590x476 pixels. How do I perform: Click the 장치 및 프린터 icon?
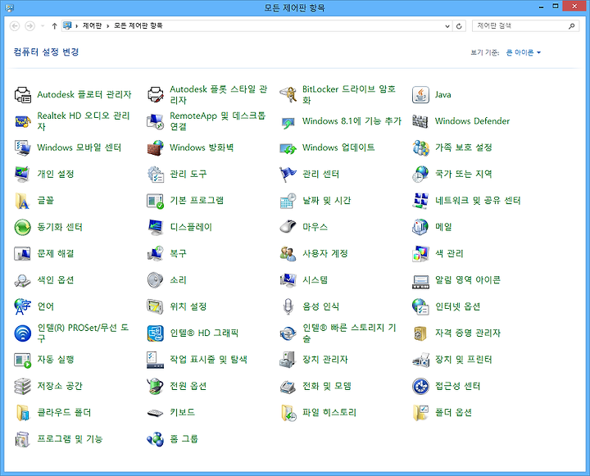click(x=420, y=360)
